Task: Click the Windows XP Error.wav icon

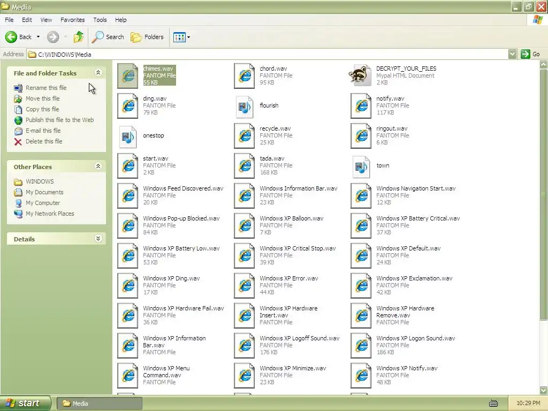Action: tap(244, 286)
